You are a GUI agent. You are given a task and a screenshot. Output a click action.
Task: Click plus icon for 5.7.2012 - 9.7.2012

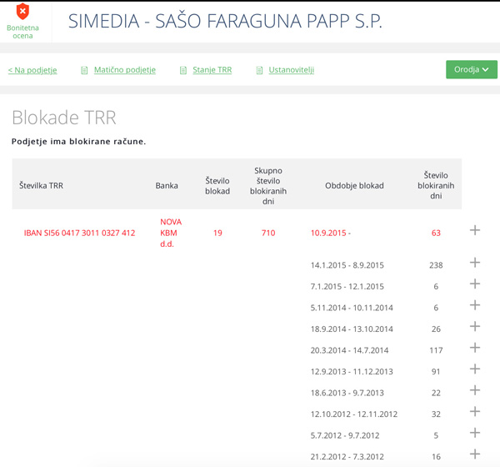[x=475, y=433]
